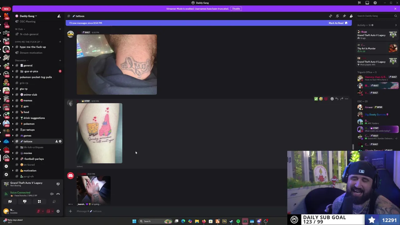Image resolution: width=400 pixels, height=225 pixels.
Task: Share your screen button in voice panel
Action: pyautogui.click(x=25, y=202)
